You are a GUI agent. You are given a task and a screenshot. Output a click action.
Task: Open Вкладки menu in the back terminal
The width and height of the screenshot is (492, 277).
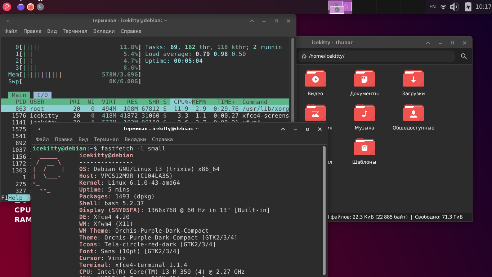104,31
